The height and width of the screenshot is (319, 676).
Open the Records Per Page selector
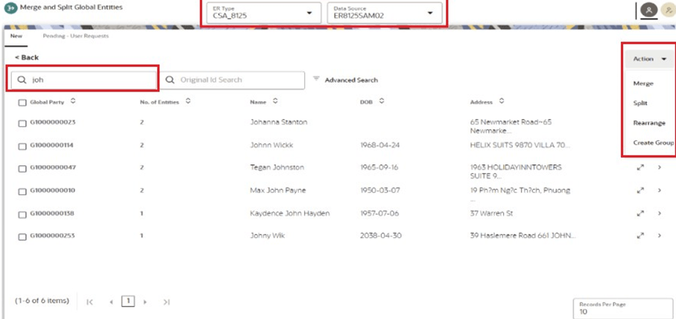click(x=623, y=309)
